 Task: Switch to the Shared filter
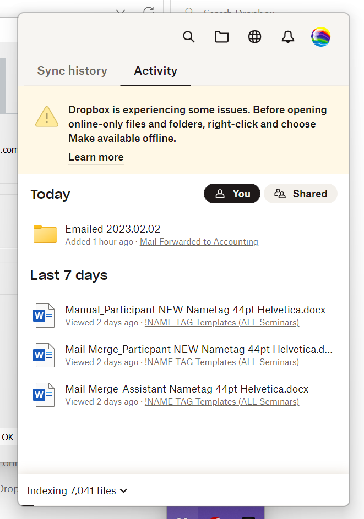301,194
